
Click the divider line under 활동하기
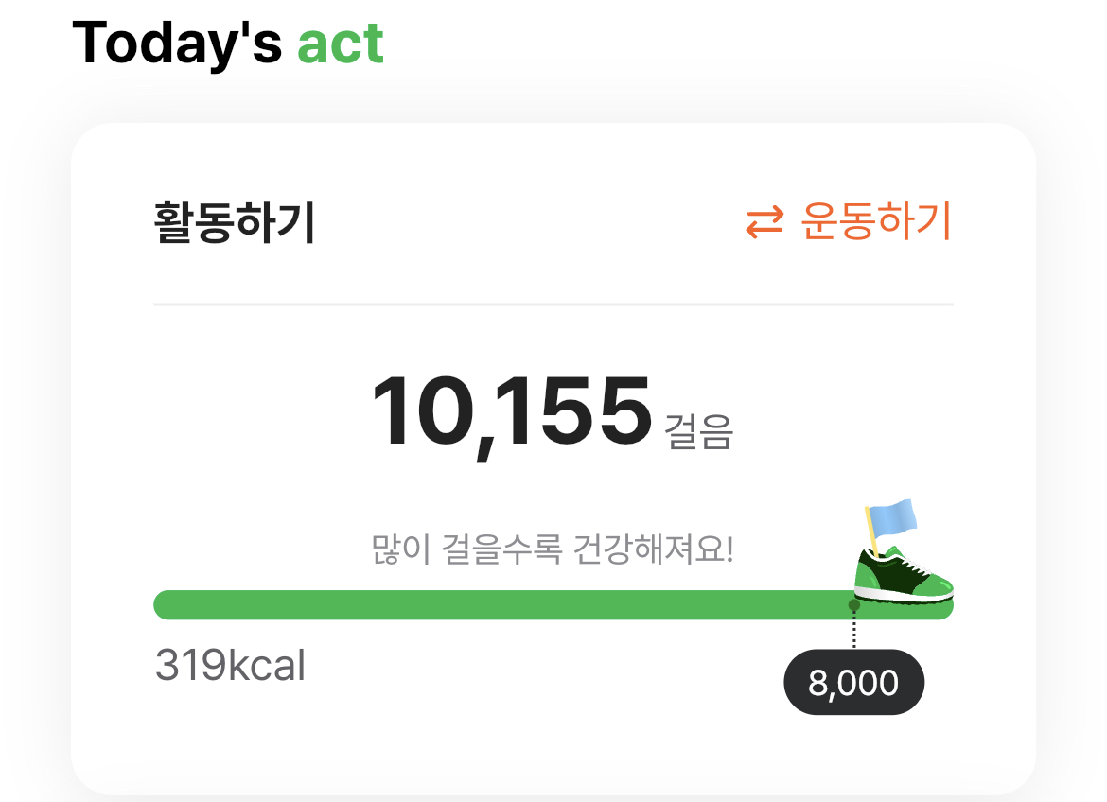point(553,305)
